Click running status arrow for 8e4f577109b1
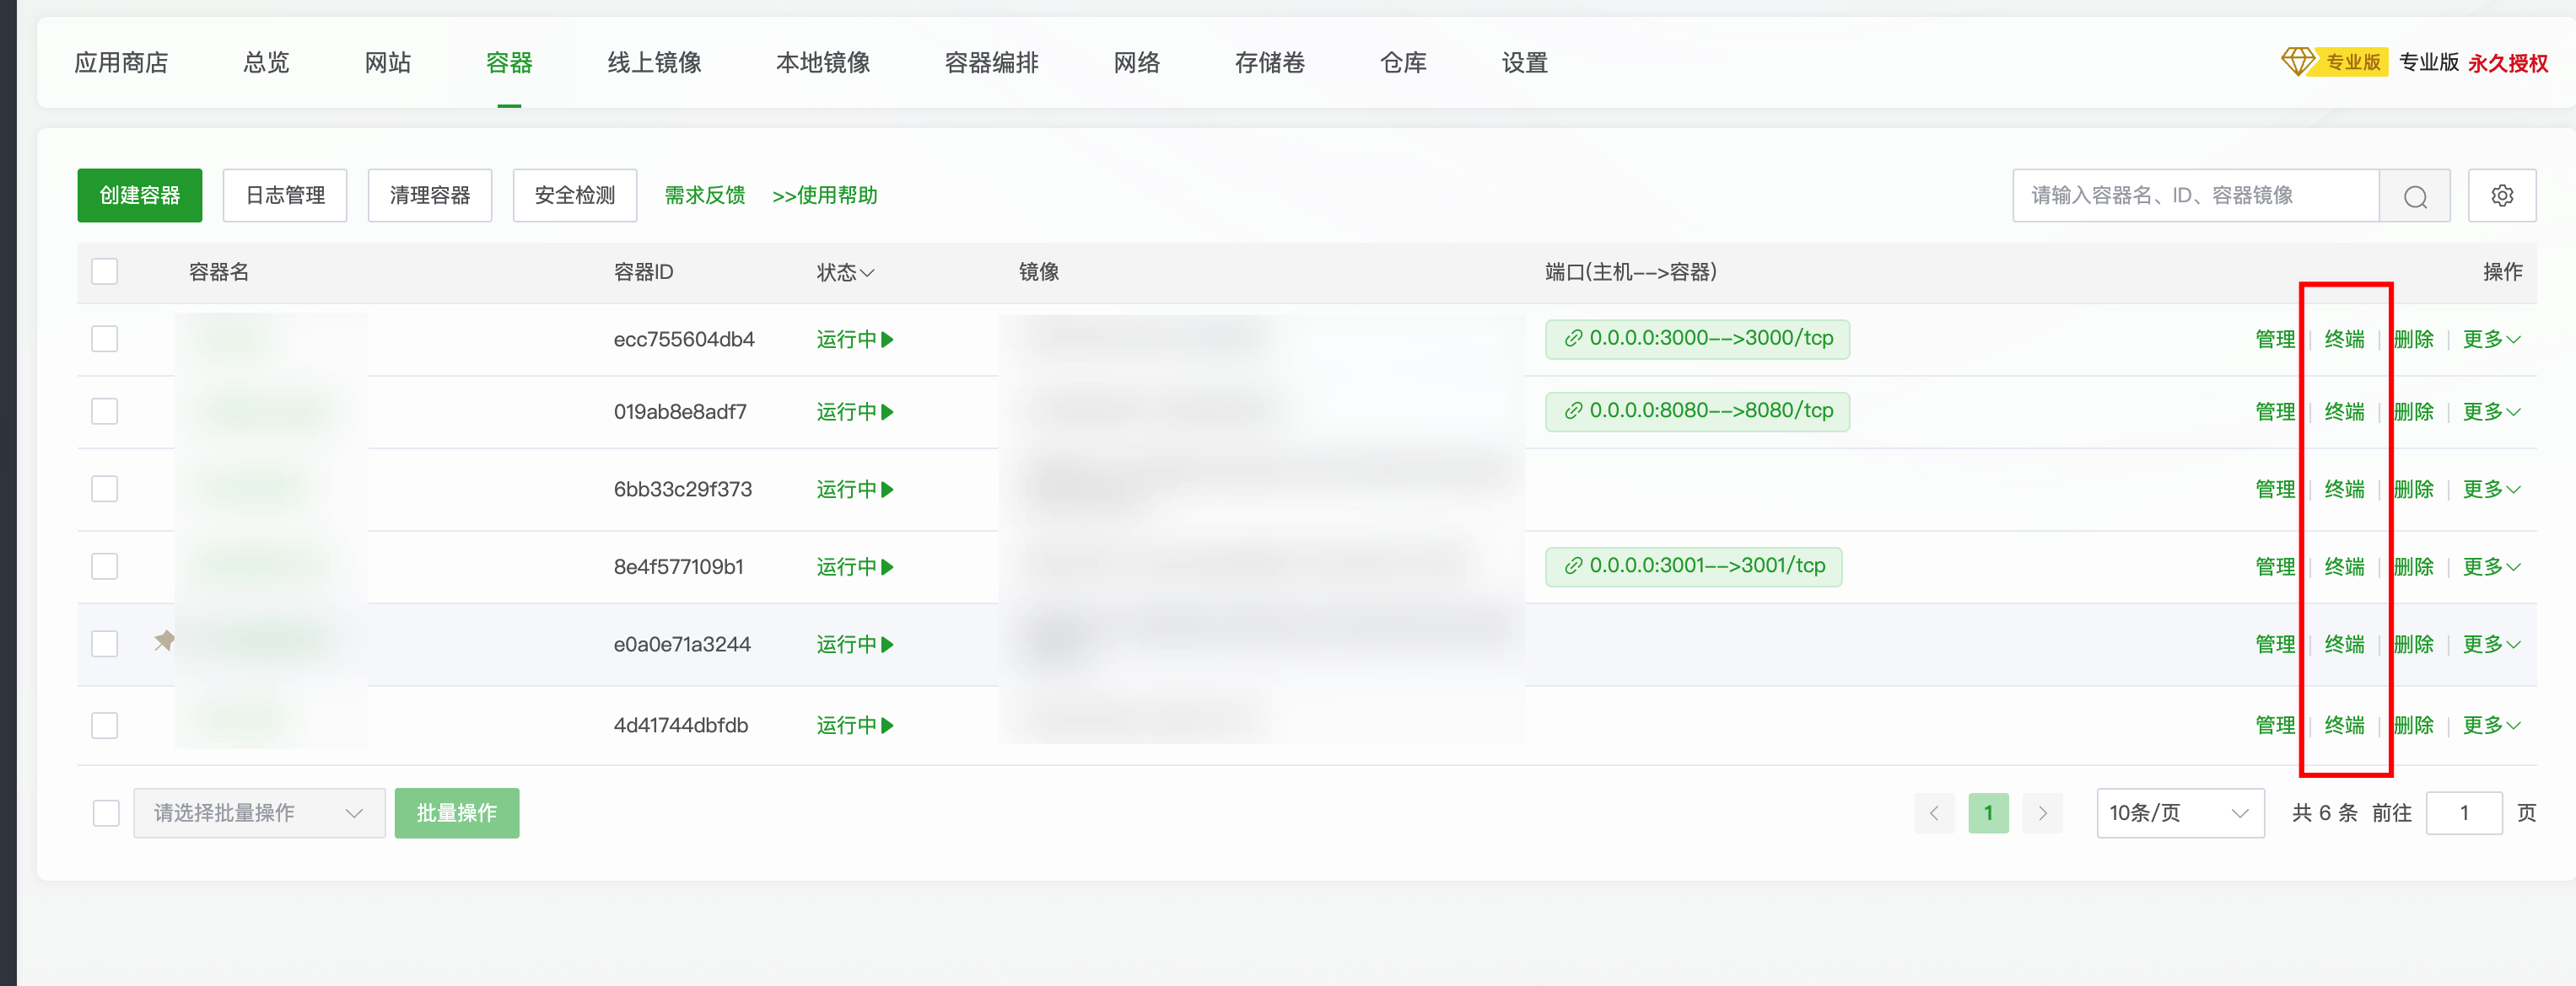Image resolution: width=2576 pixels, height=986 pixels. tap(887, 567)
